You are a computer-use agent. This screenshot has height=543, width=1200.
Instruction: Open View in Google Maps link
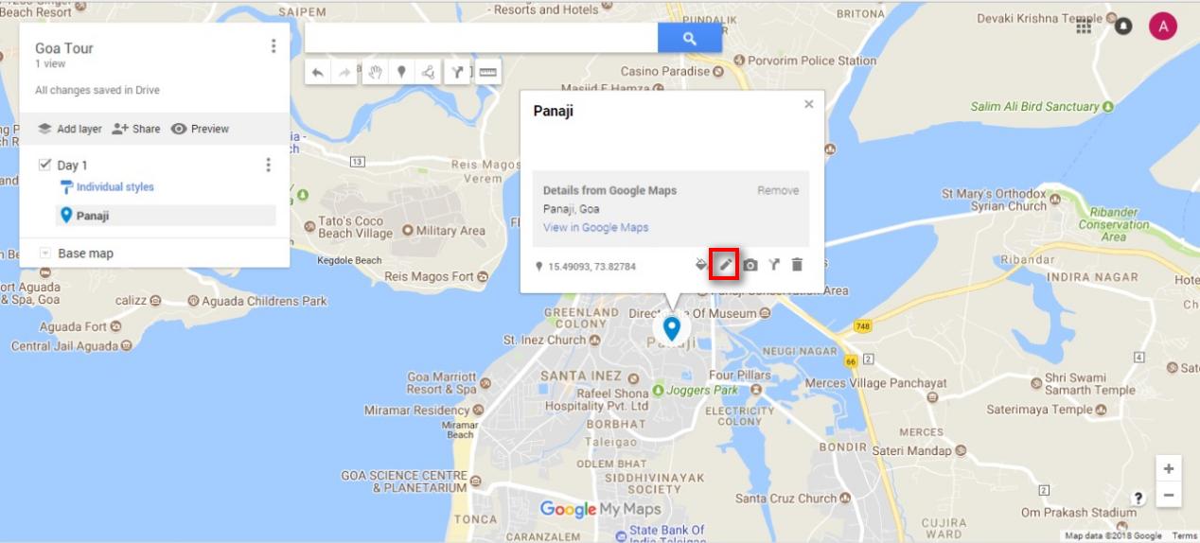click(595, 228)
